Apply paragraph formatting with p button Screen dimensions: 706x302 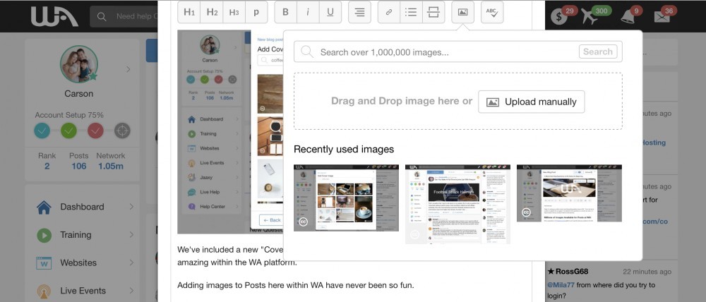[257, 12]
